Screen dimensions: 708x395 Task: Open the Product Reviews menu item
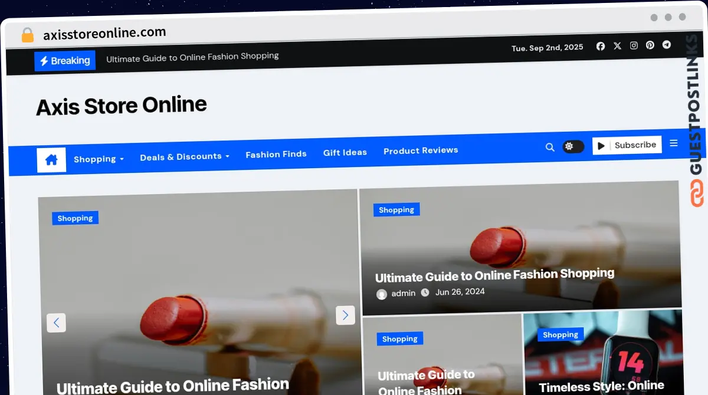point(421,150)
